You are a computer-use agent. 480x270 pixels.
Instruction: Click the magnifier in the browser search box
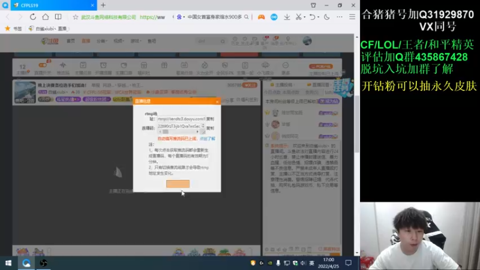coord(247,17)
